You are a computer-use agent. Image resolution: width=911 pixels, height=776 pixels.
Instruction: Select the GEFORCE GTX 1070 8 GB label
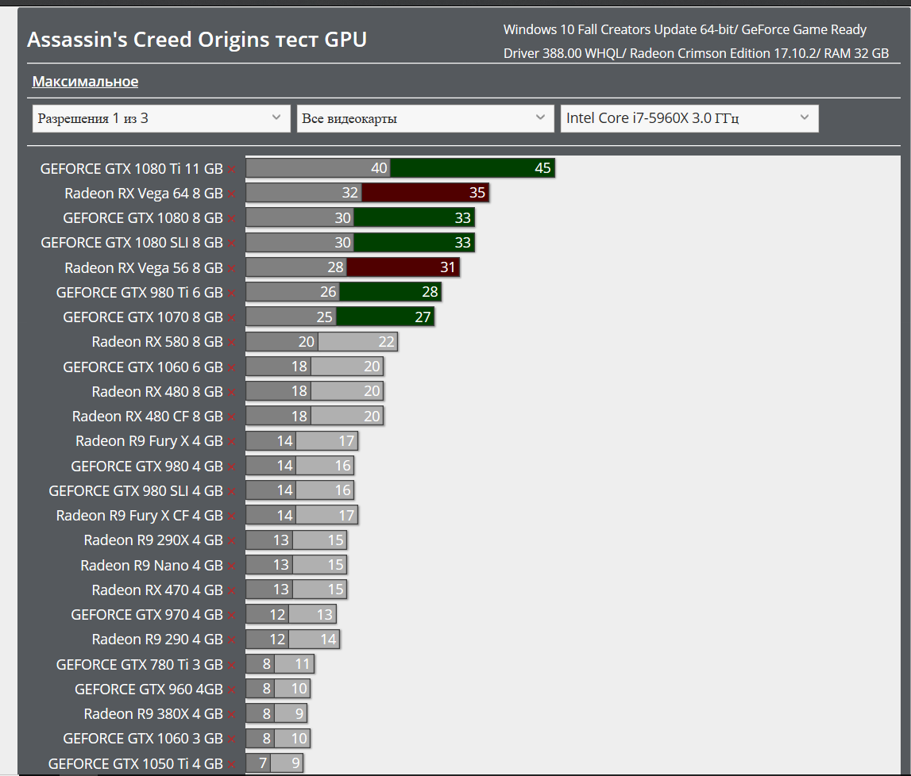click(143, 317)
